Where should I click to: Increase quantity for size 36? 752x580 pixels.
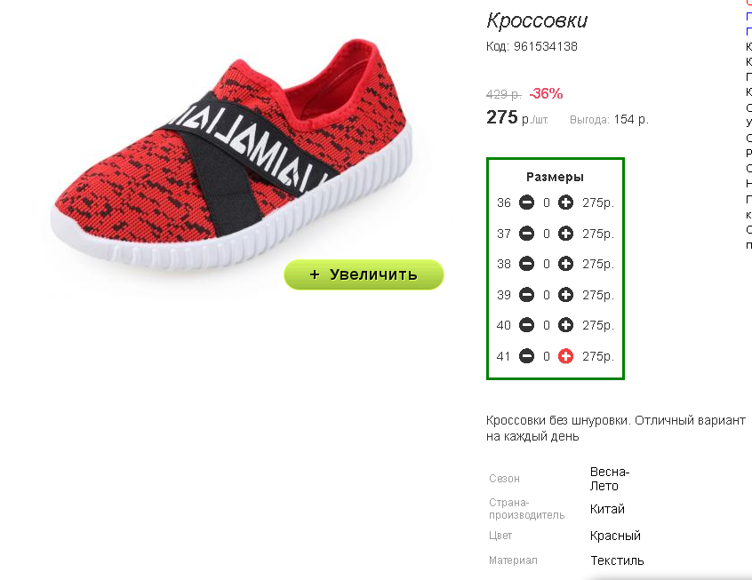565,203
